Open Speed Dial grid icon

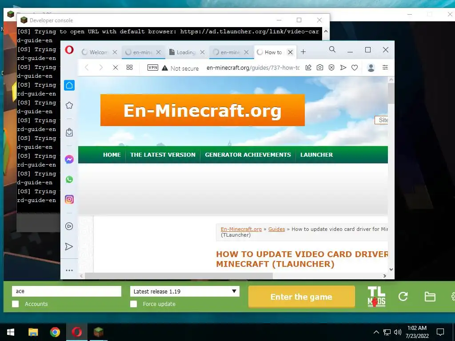pyautogui.click(x=129, y=67)
